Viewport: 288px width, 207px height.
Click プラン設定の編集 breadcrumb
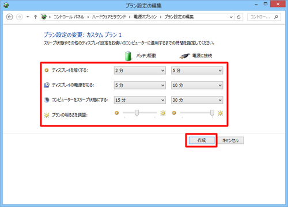[x=179, y=17]
